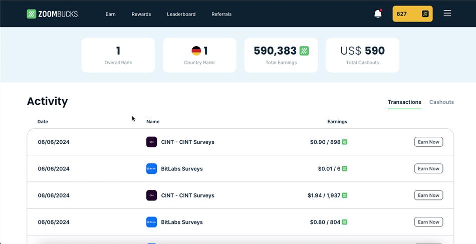This screenshot has height=244, width=476.
Task: Click the coin icon next to 6
Action: tap(345, 169)
